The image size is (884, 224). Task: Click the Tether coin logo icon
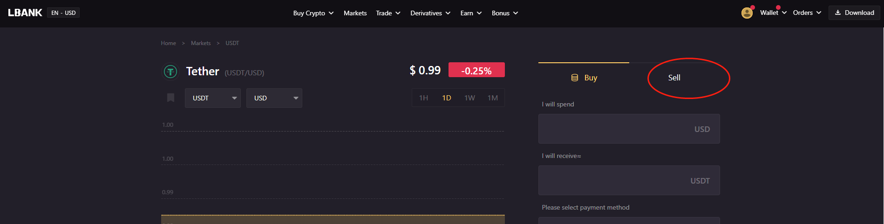pos(170,72)
